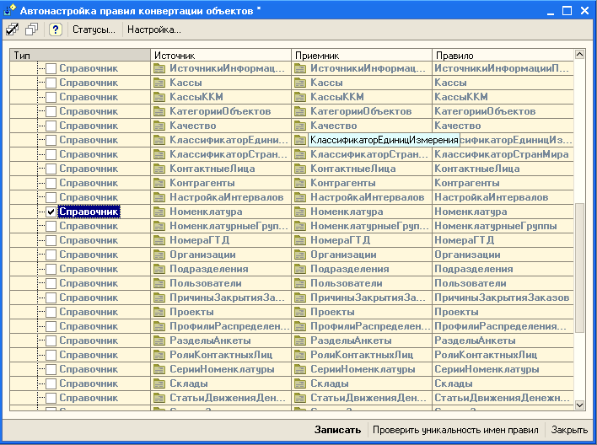Click the Контрагенты folder icon in Источник column
This screenshot has height=445, width=597.
159,183
